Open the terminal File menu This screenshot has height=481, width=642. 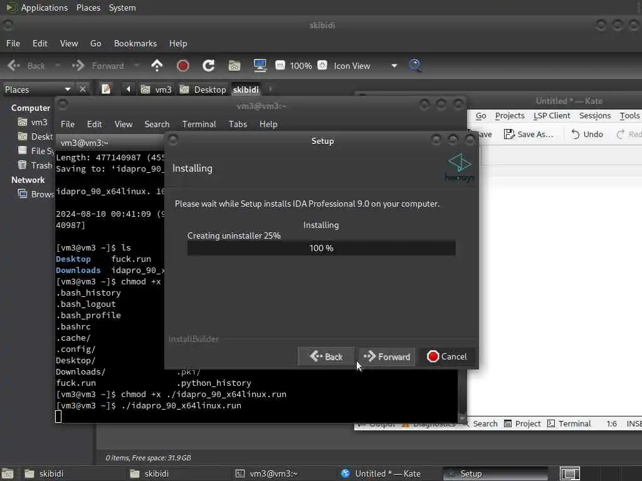coord(68,124)
